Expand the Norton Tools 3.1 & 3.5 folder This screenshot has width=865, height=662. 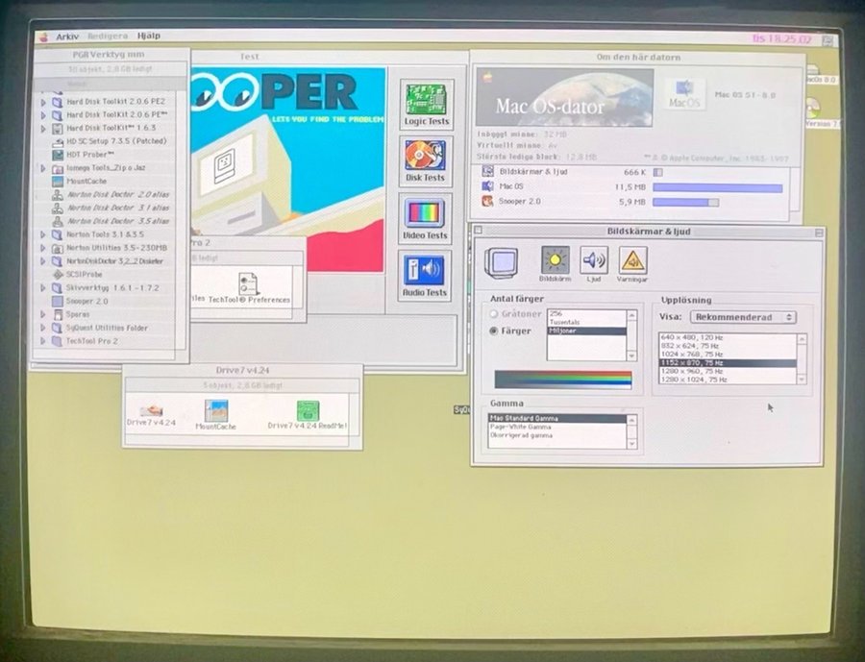pyautogui.click(x=43, y=234)
